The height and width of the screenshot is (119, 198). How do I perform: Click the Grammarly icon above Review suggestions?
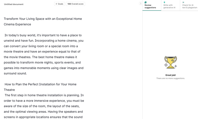[x=146, y=3]
